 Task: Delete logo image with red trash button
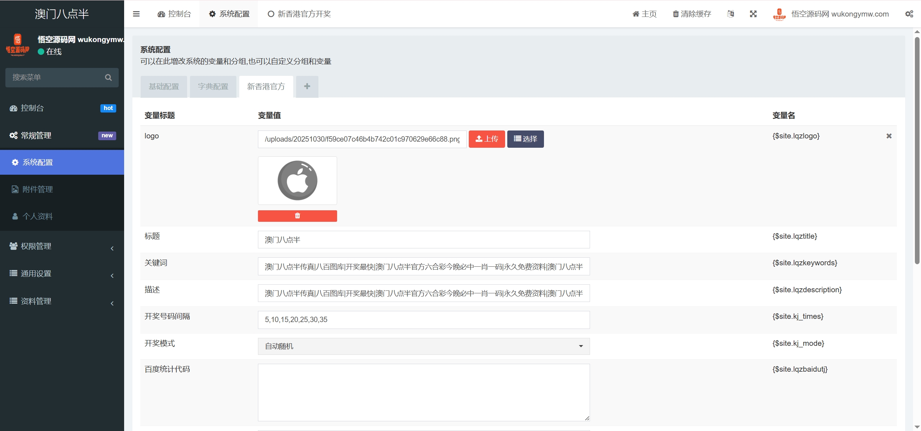tap(297, 216)
